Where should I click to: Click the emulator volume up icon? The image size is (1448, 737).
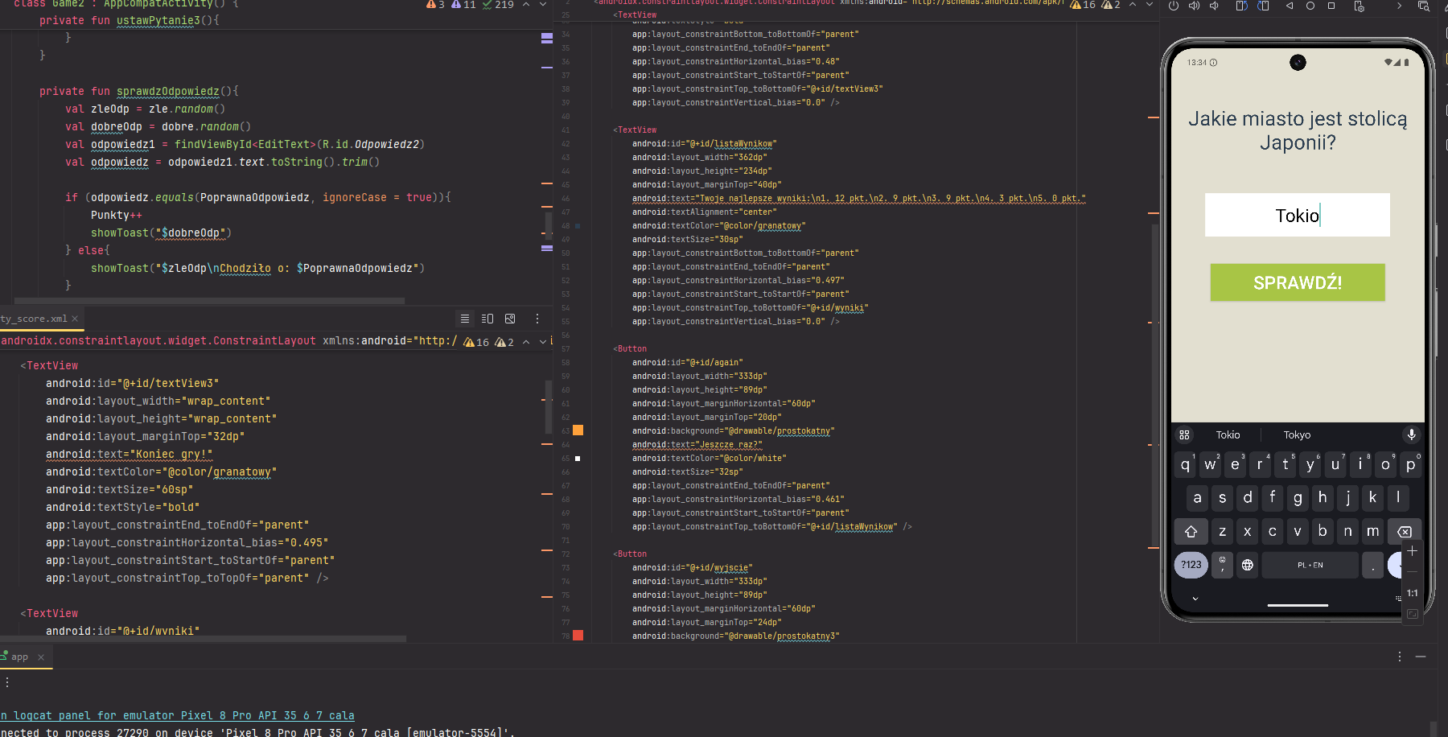[1195, 6]
